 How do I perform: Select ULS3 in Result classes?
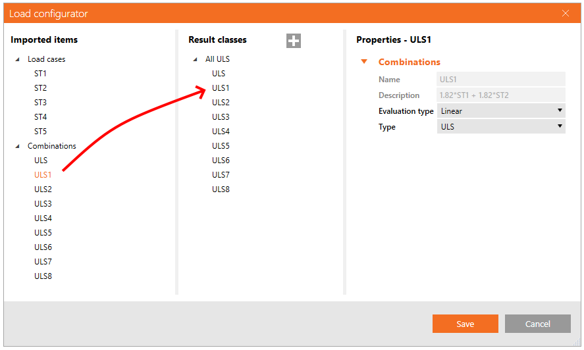[221, 117]
